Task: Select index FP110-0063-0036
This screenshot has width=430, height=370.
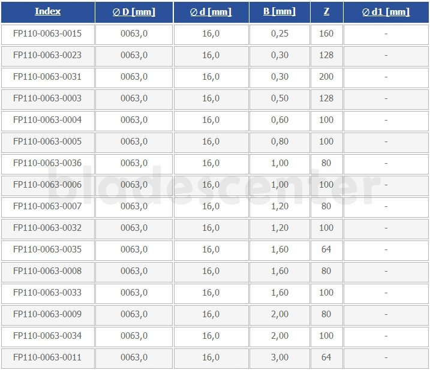Action: (47, 163)
